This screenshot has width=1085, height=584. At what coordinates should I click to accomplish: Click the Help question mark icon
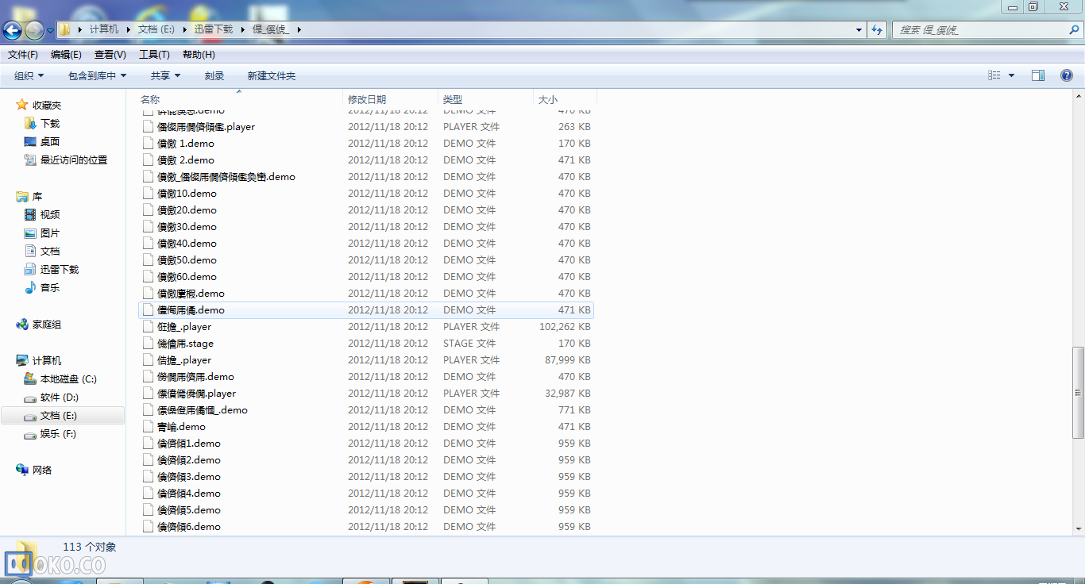coord(1067,75)
